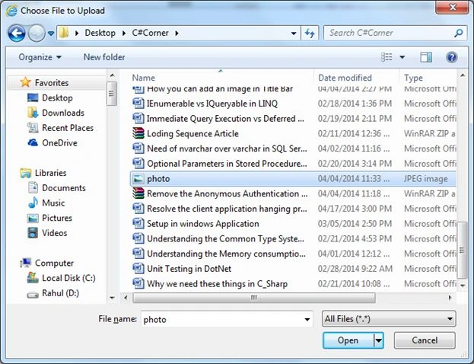Viewport: 474px width, 364px height.
Task: Click the Refresh button in address bar
Action: [310, 33]
